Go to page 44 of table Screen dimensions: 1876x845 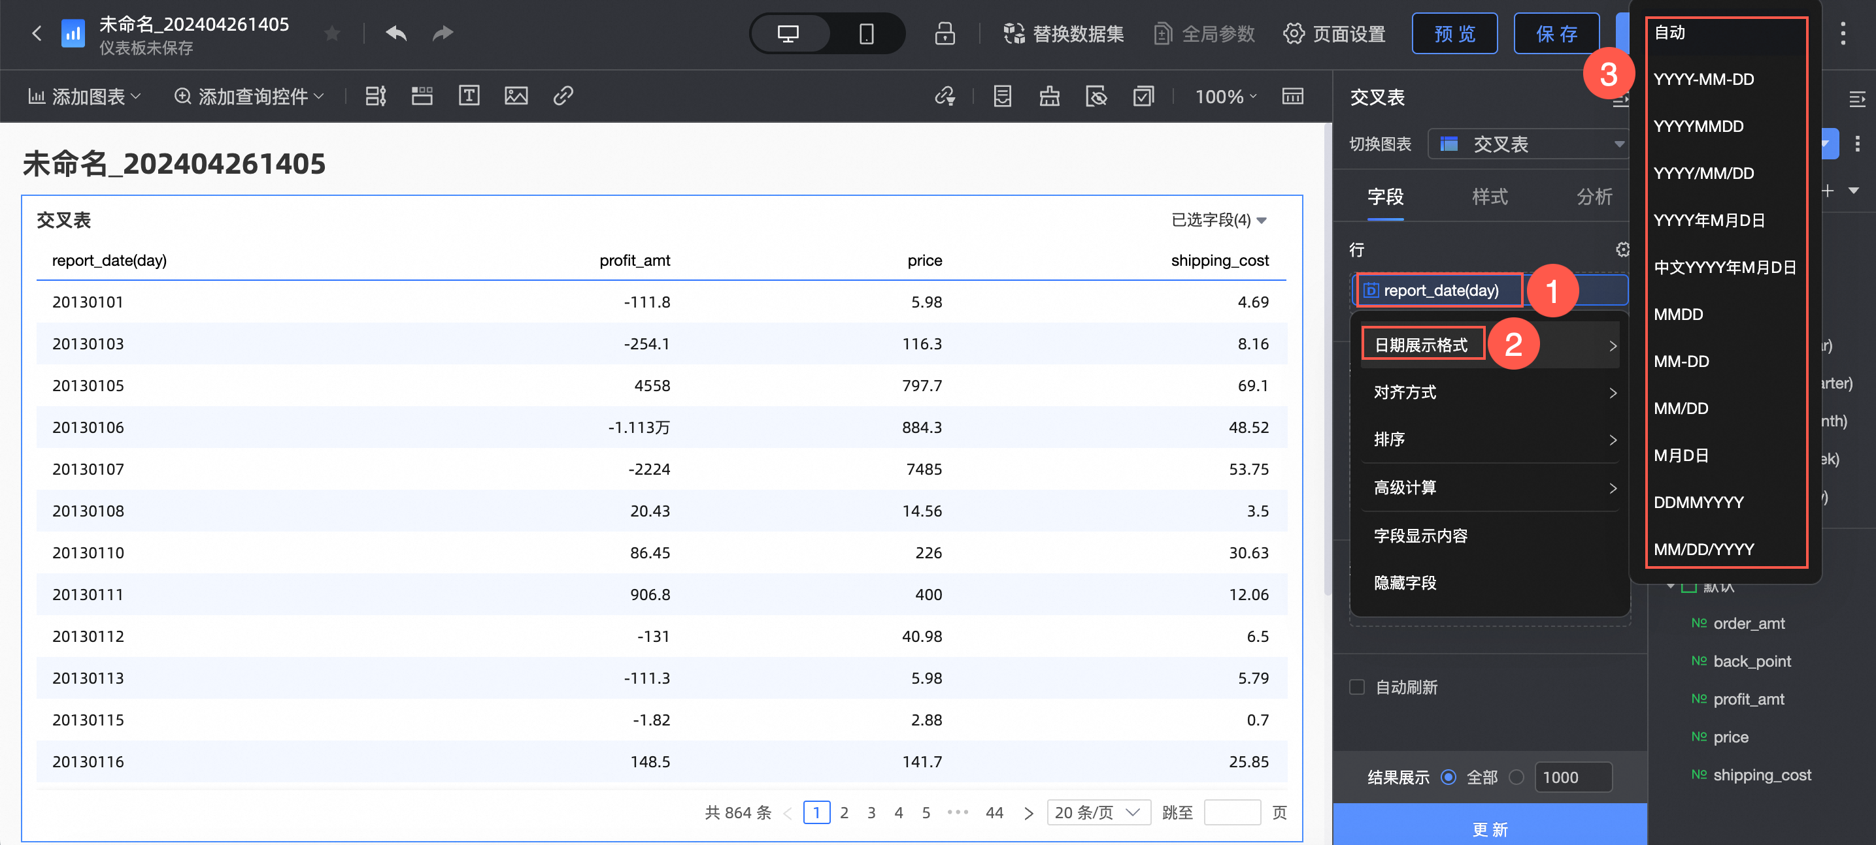(x=994, y=812)
